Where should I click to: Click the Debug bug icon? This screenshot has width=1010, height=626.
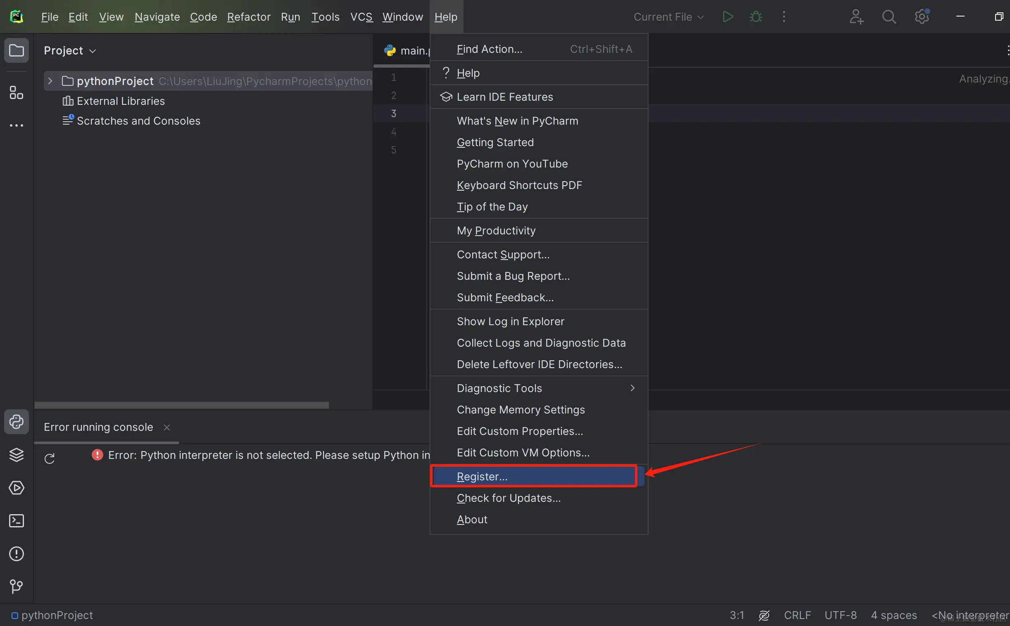click(x=756, y=17)
